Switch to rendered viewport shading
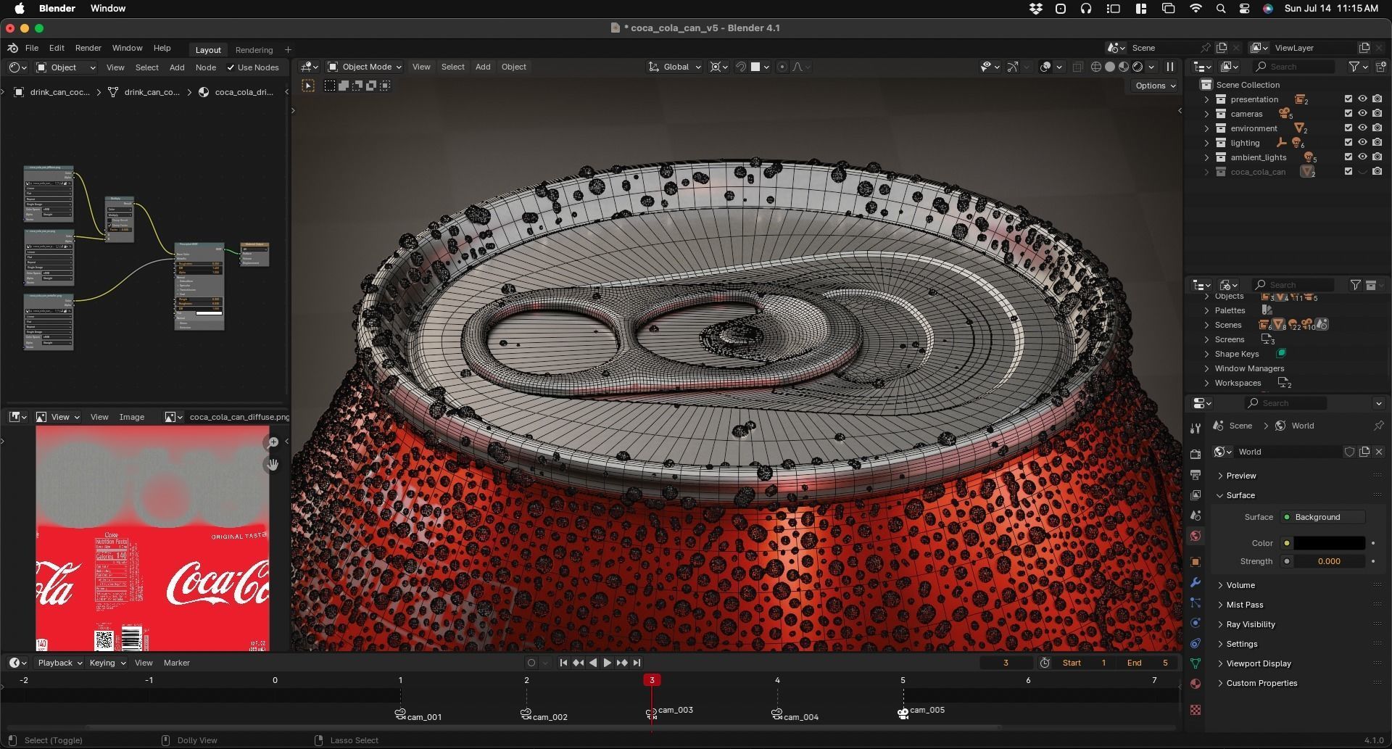The height and width of the screenshot is (749, 1392). click(1138, 67)
